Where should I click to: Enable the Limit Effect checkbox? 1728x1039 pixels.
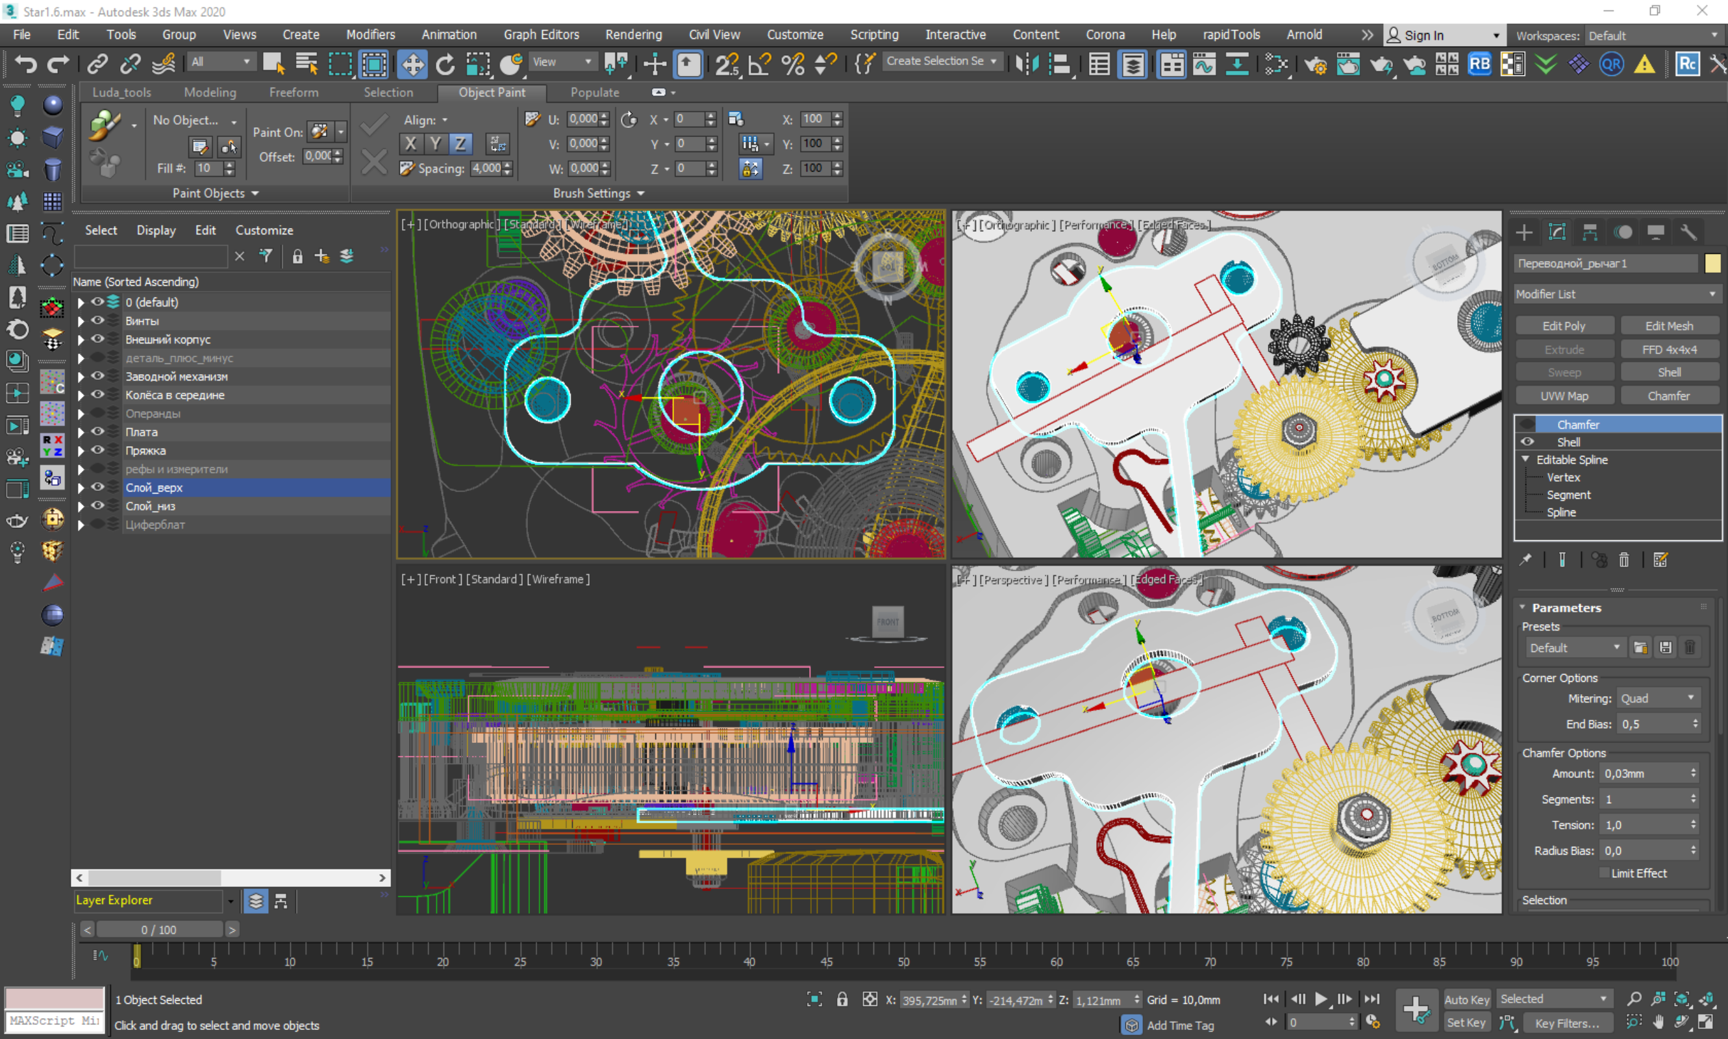click(x=1604, y=872)
